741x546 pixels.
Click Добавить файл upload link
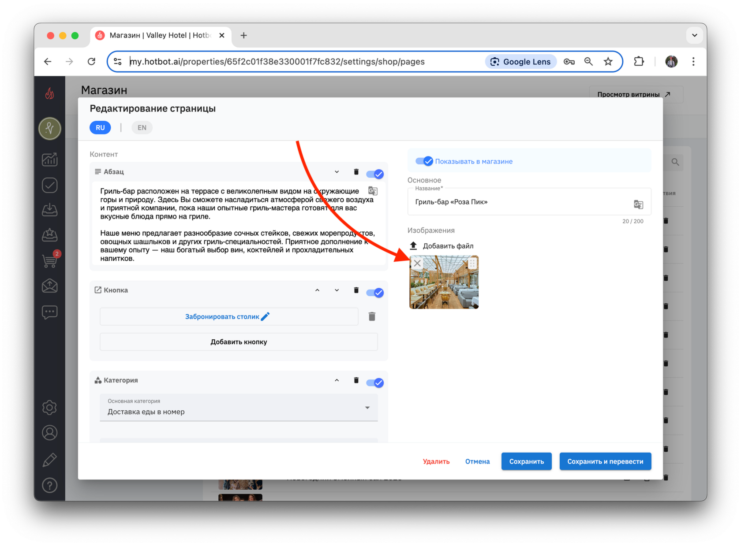pos(448,246)
